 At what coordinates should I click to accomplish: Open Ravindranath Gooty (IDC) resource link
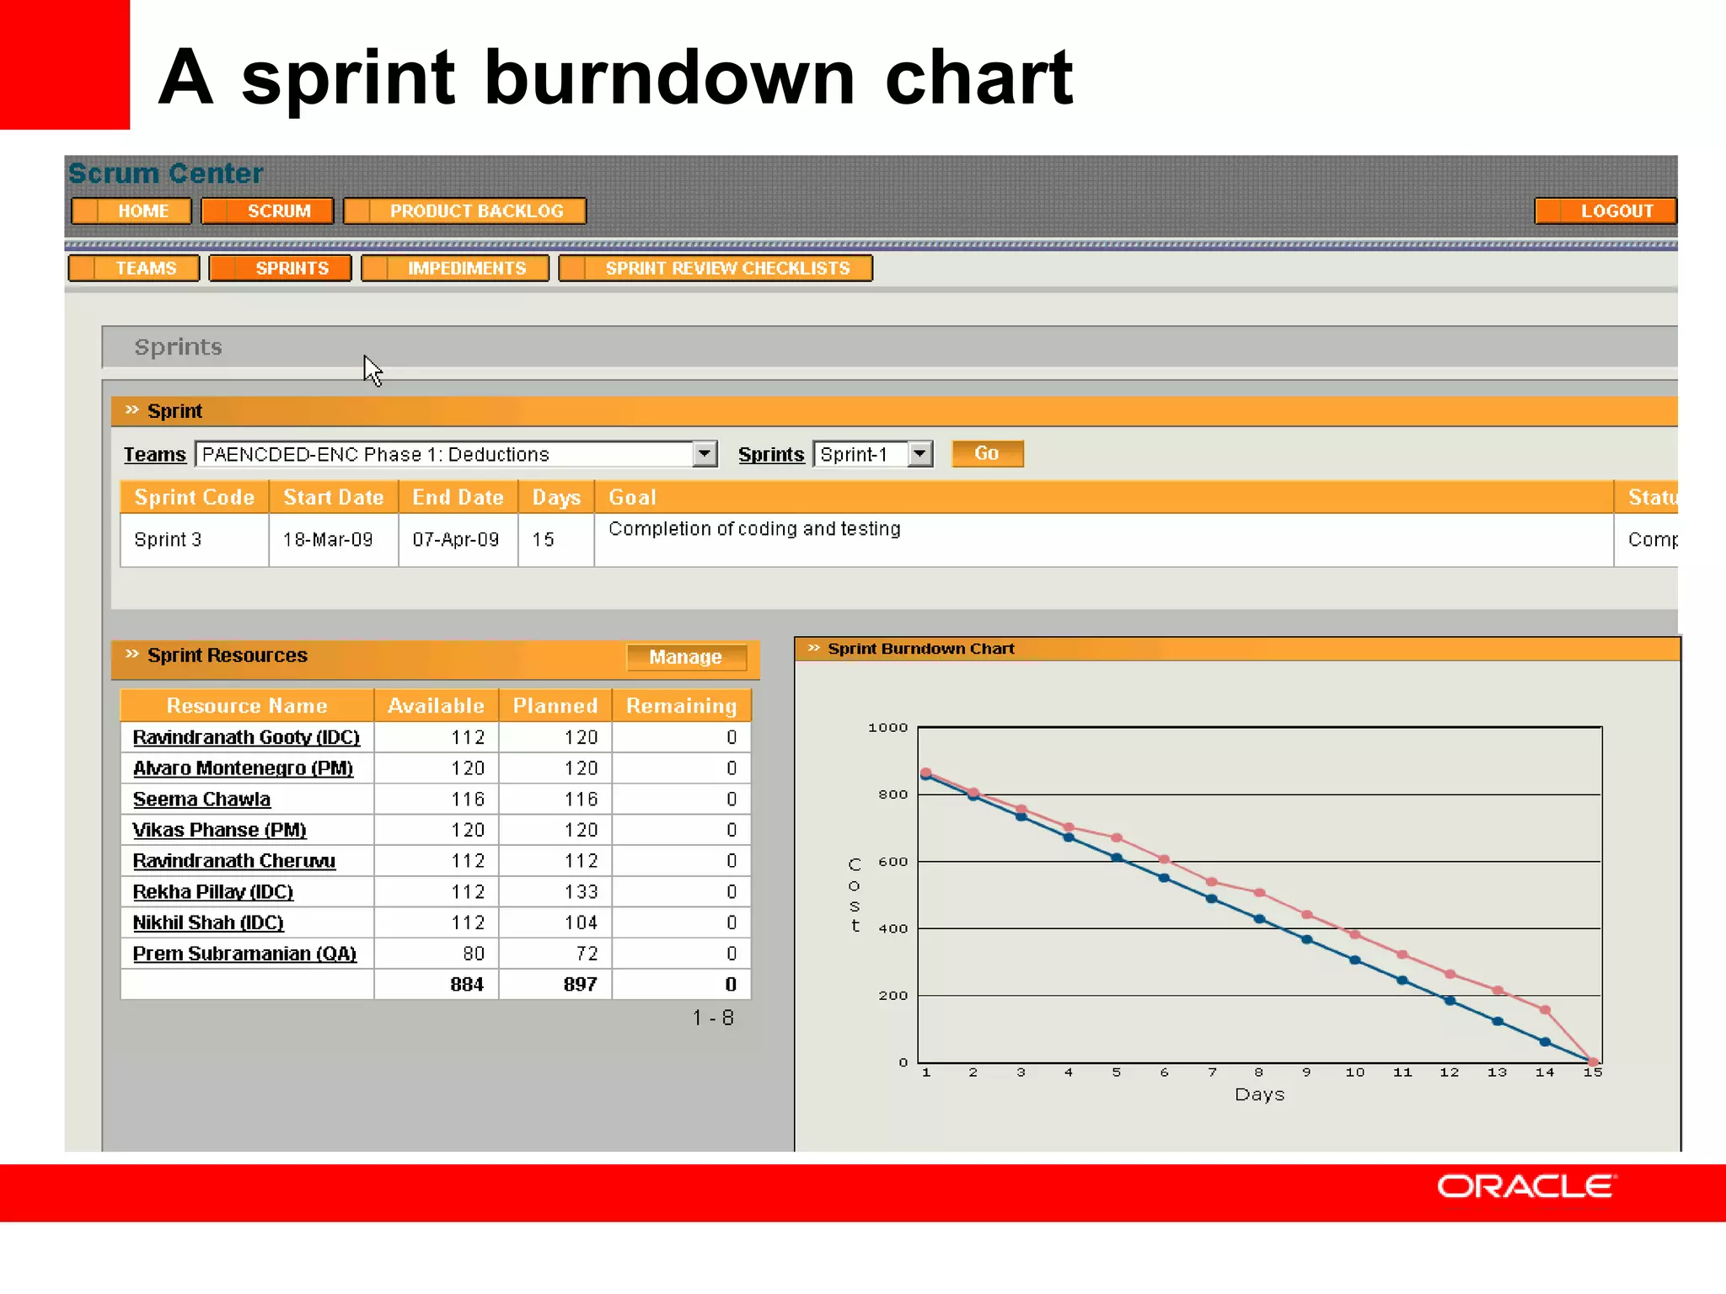pyautogui.click(x=246, y=737)
